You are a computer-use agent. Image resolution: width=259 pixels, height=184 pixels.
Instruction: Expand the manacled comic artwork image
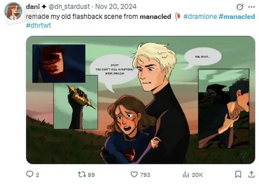coord(141,100)
